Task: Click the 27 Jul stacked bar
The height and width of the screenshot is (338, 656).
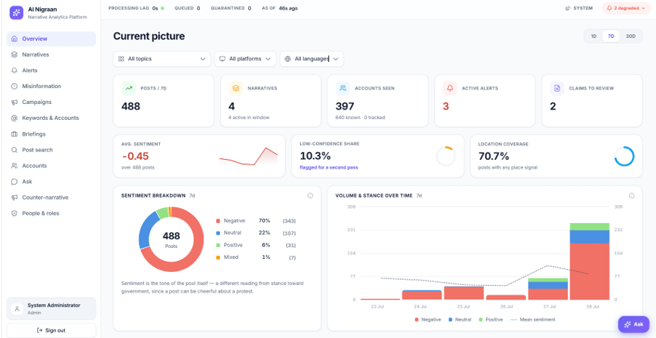Action: (548, 289)
